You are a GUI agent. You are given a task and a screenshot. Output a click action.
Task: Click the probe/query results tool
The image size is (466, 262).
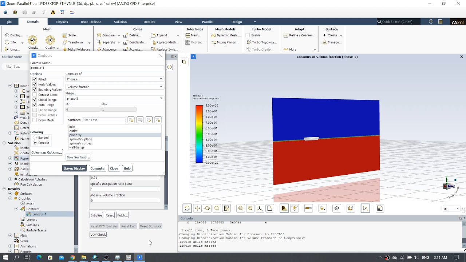pyautogui.click(x=226, y=208)
